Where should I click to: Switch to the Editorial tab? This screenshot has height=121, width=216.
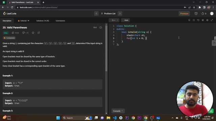[23, 21]
